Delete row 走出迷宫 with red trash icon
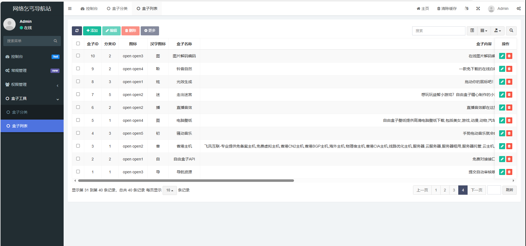Viewport: 526px width, 246px height. point(509,95)
